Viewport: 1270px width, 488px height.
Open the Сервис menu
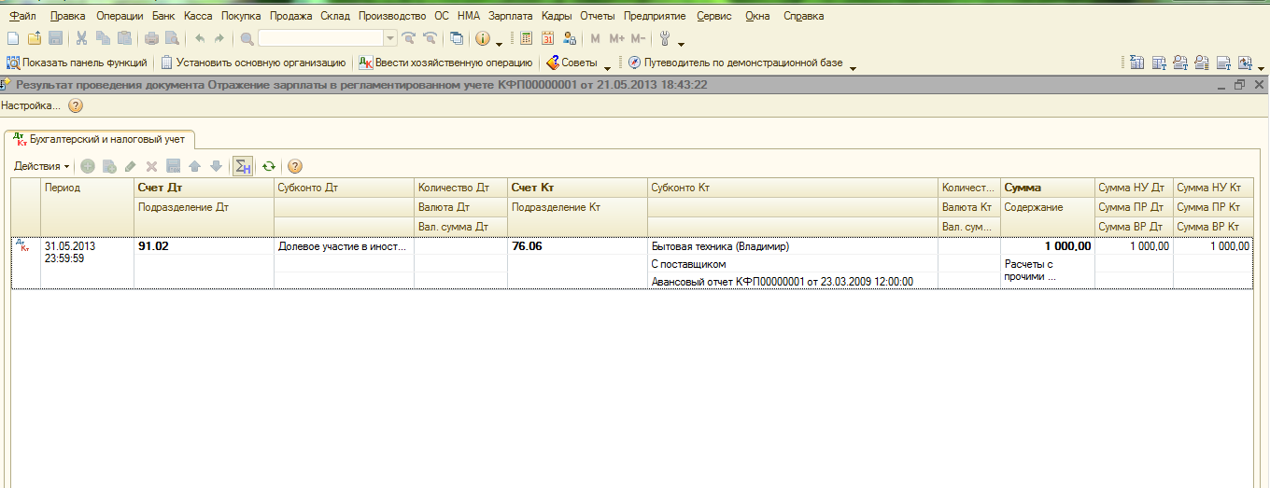click(x=714, y=16)
